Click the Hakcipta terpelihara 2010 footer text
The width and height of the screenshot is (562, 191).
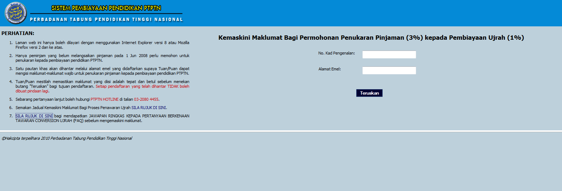[x=67, y=138]
